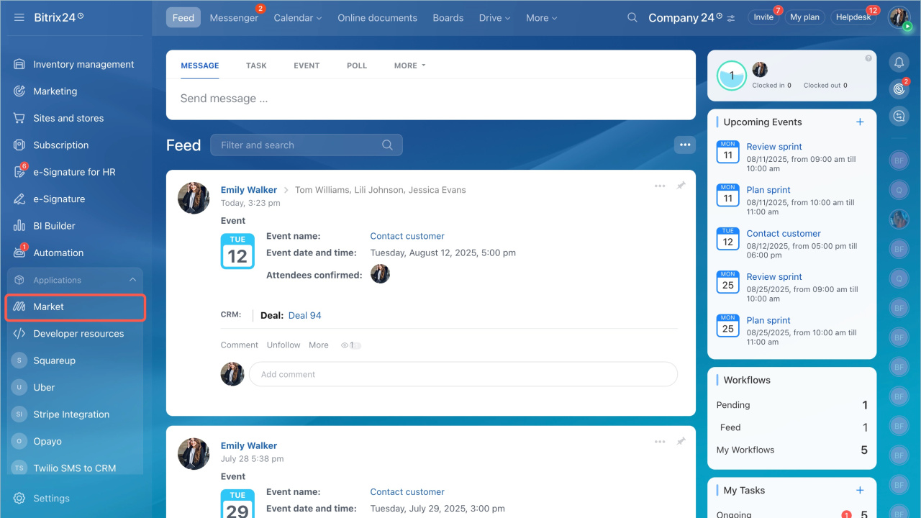Expand the Drive dropdown in top navigation
Image resolution: width=921 pixels, height=518 pixels.
click(494, 18)
